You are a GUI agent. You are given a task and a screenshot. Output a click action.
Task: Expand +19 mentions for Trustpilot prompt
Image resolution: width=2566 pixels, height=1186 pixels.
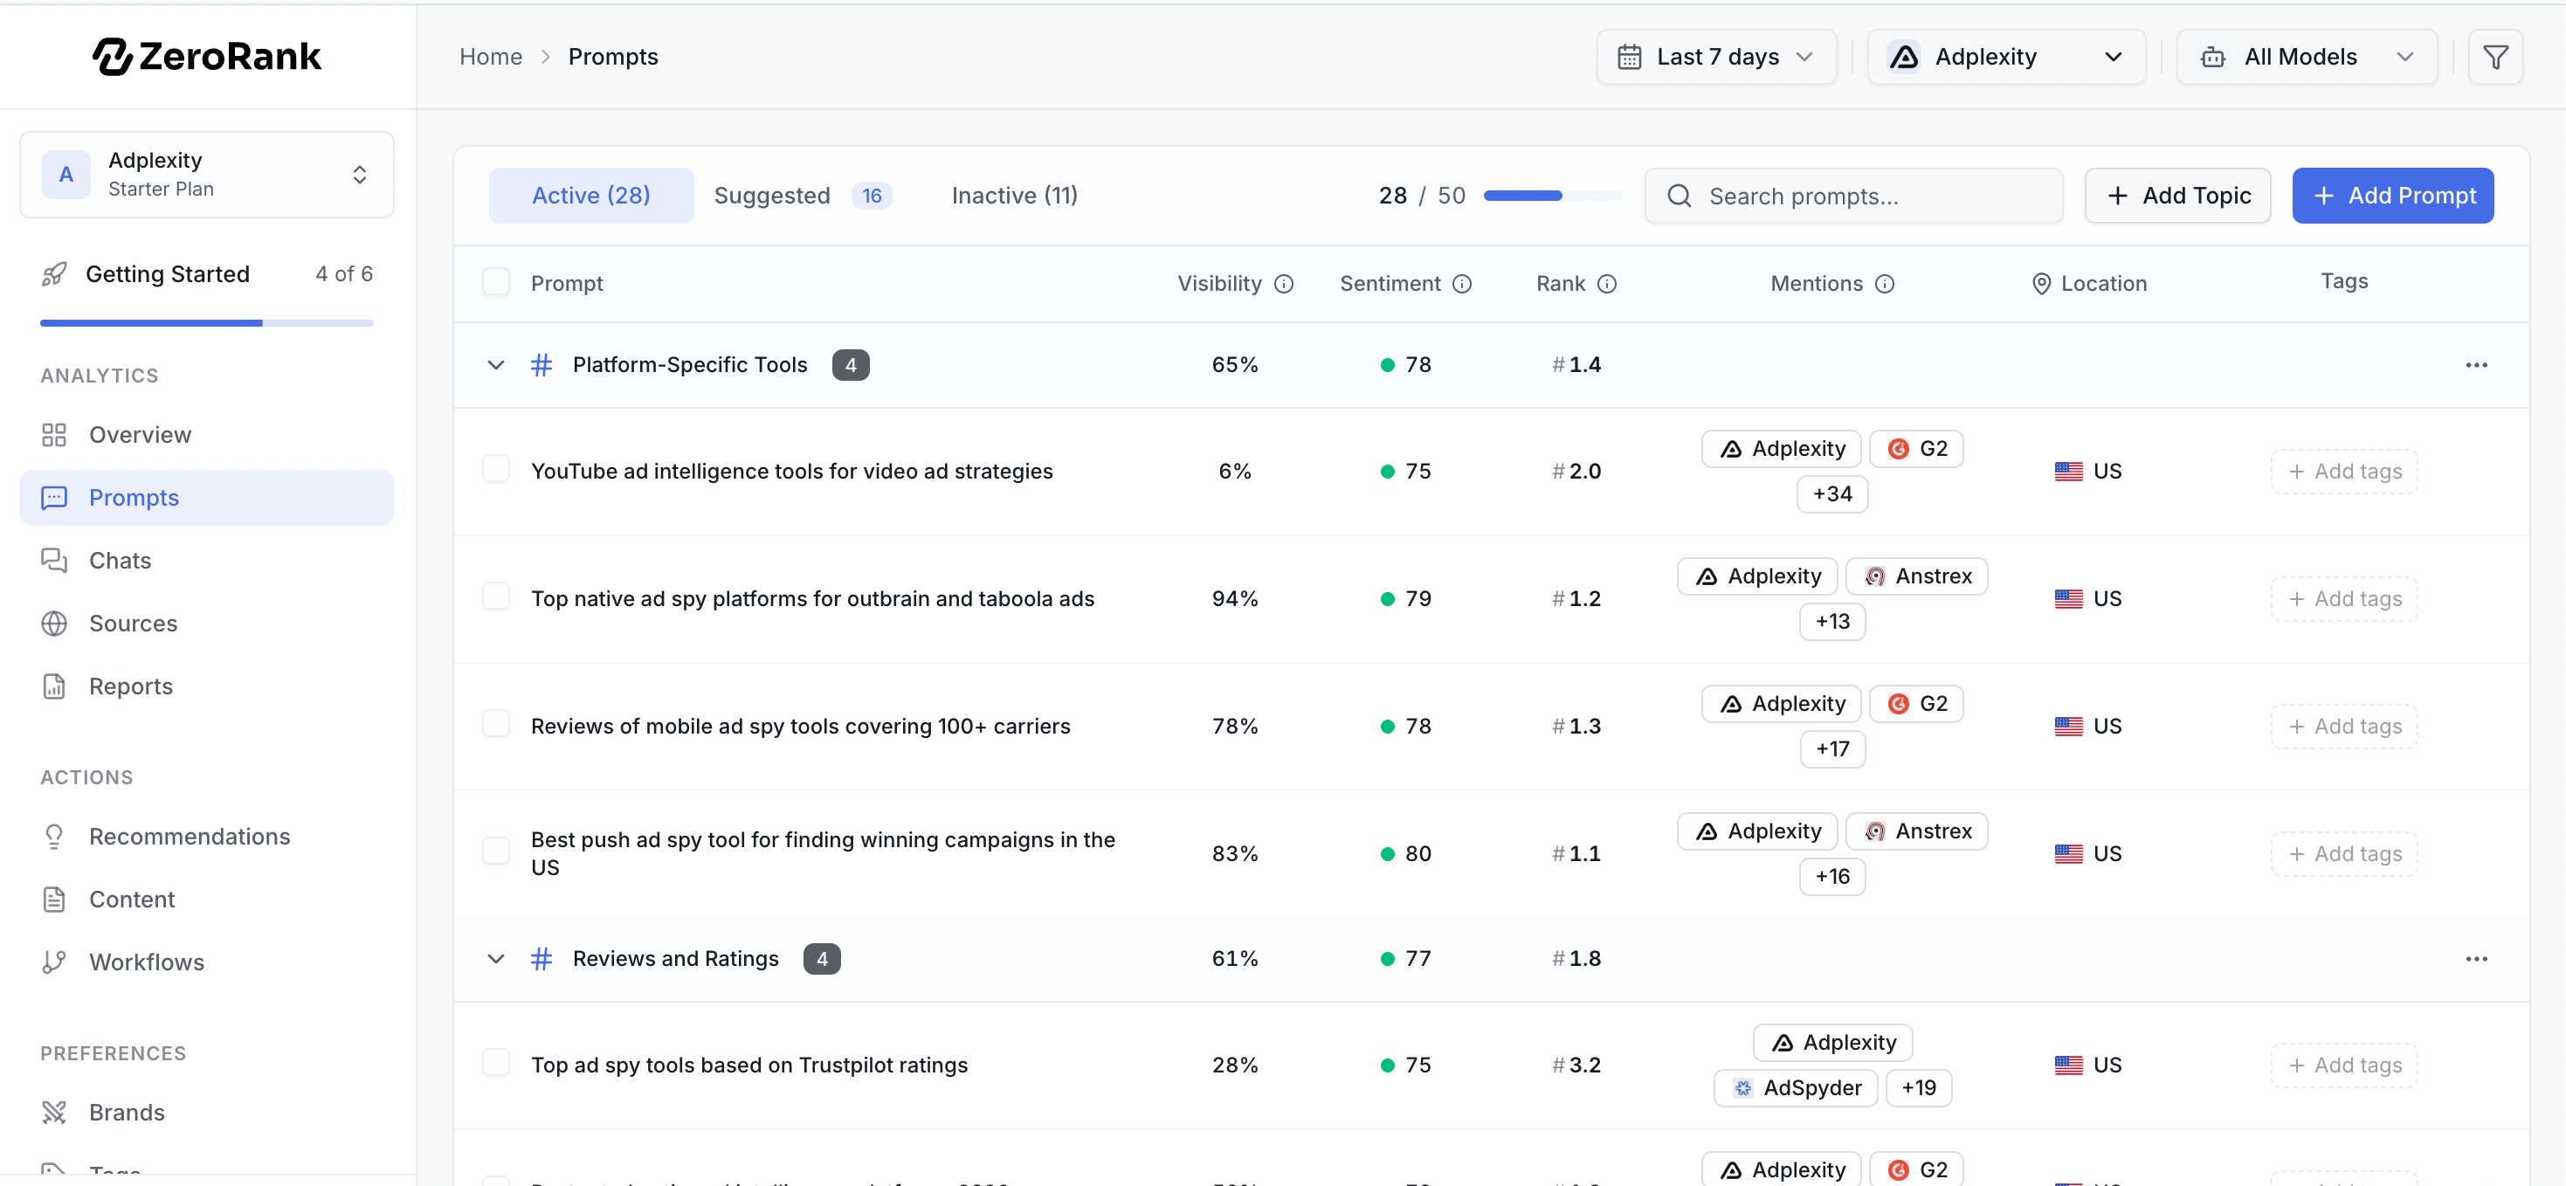point(1919,1087)
